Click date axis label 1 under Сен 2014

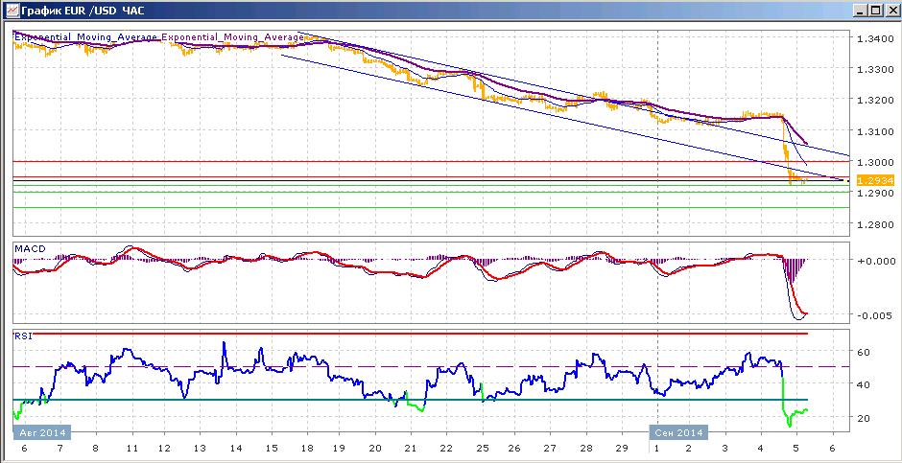655,448
